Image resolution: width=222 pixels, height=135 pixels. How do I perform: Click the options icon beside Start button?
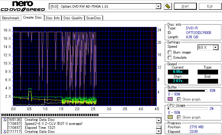click(x=168, y=6)
